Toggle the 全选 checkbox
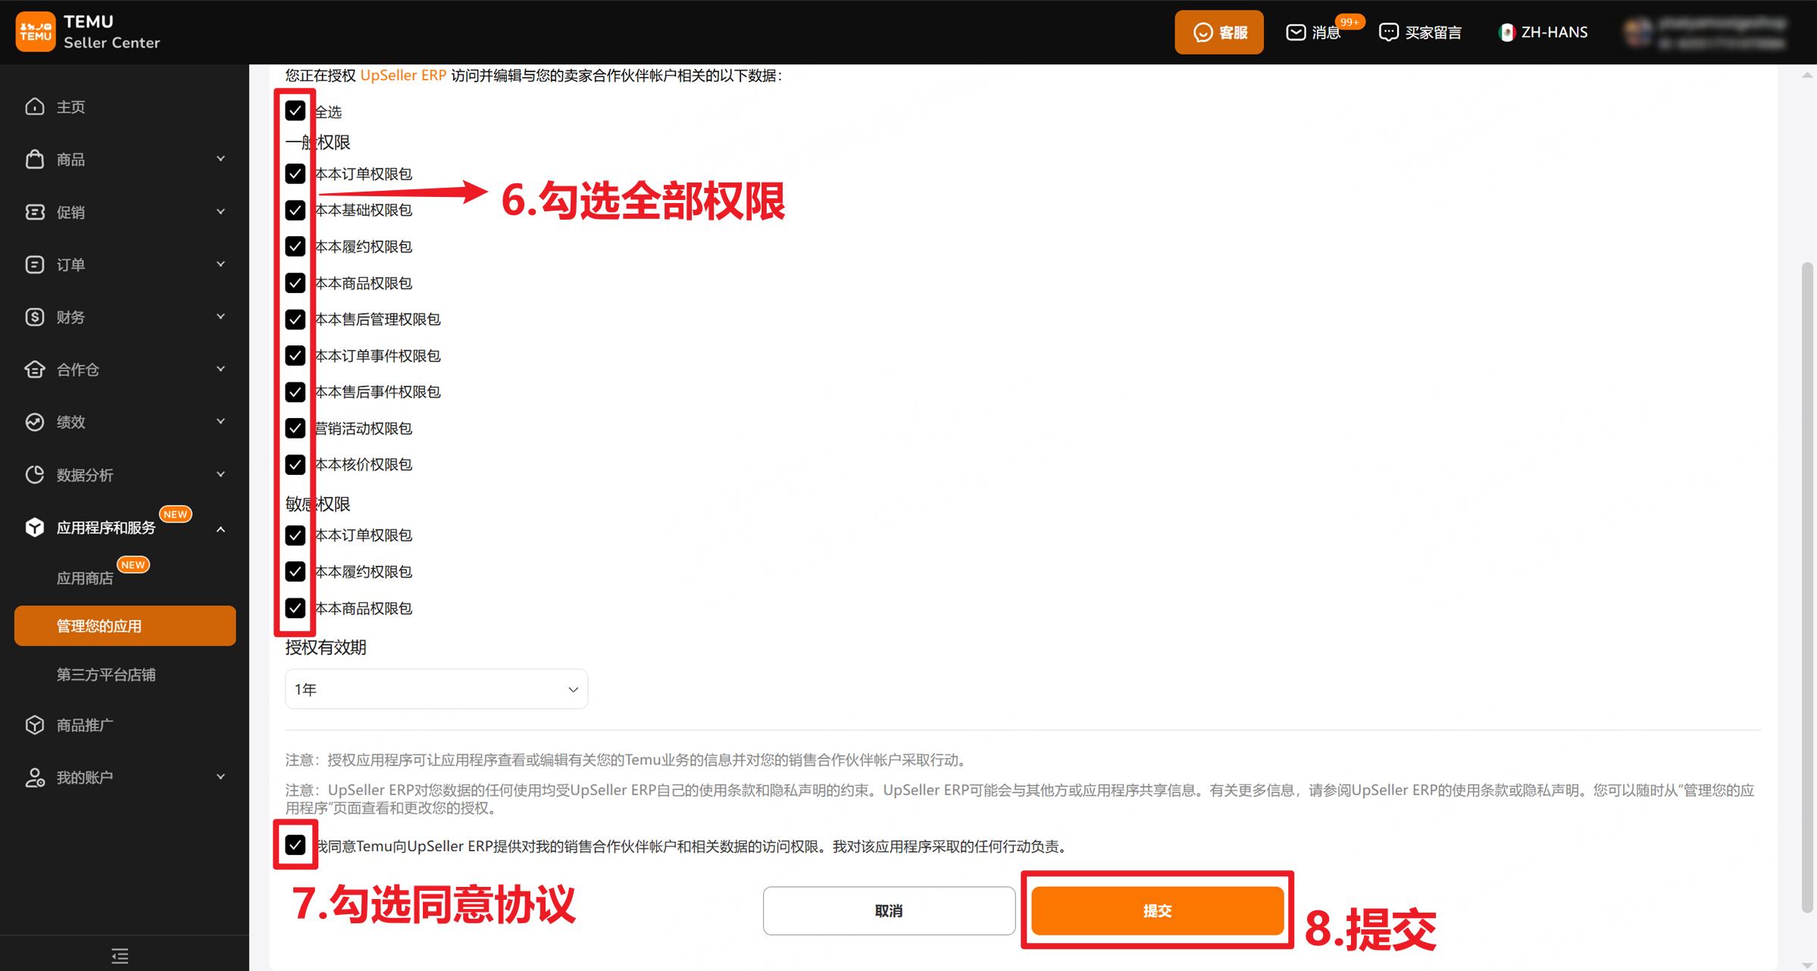The image size is (1817, 971). click(296, 111)
